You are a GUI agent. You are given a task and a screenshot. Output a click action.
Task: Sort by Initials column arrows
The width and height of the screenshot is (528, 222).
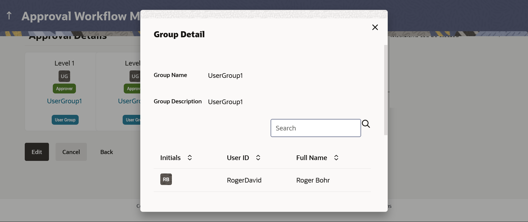(x=190, y=158)
